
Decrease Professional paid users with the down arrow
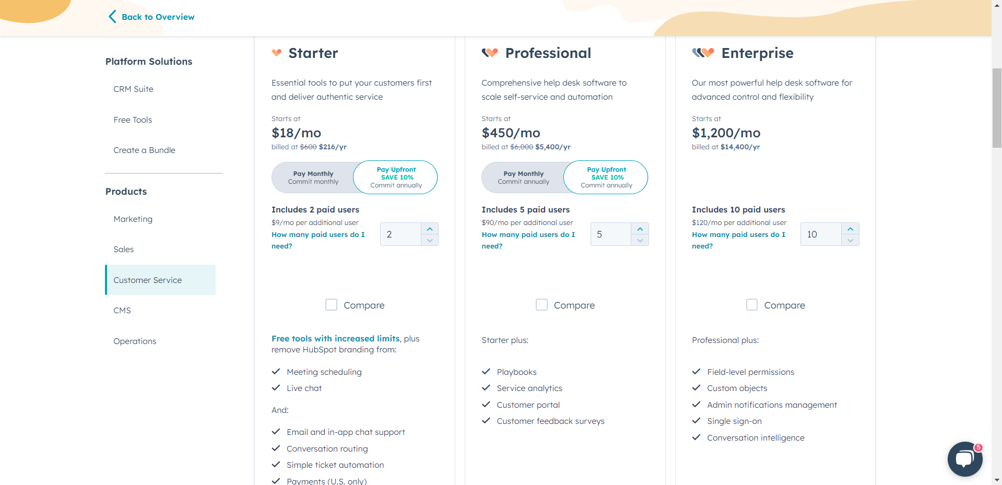click(640, 241)
